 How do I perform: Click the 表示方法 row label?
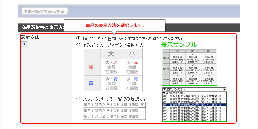point(30,37)
